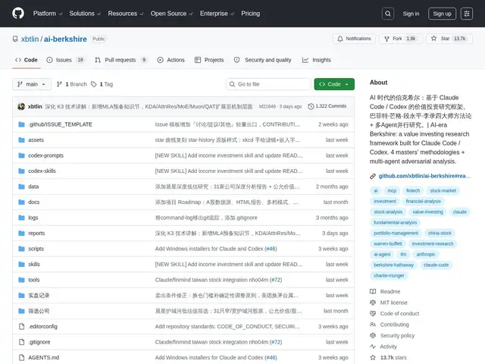485x364 pixels.
Task: Open the green Code dropdown button
Action: 334,84
